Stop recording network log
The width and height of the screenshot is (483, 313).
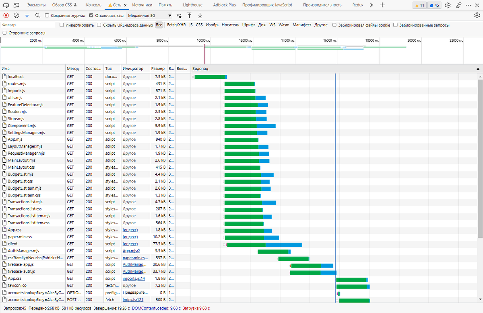[x=6, y=15]
